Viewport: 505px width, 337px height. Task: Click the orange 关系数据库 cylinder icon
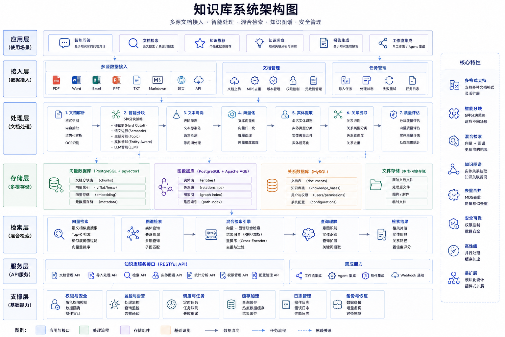272,185
